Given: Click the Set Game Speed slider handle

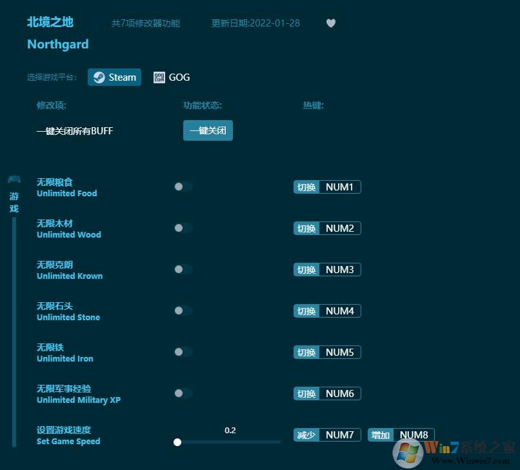Looking at the screenshot, I should click(x=177, y=442).
